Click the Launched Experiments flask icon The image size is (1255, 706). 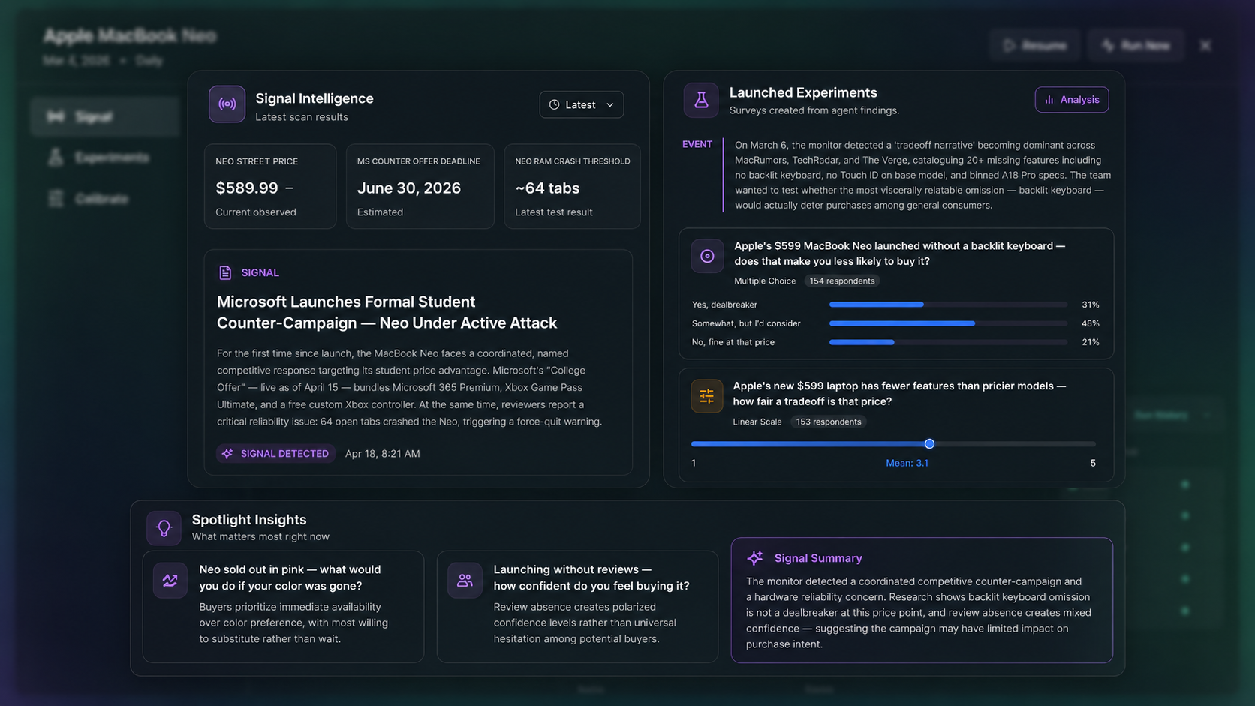[701, 100]
